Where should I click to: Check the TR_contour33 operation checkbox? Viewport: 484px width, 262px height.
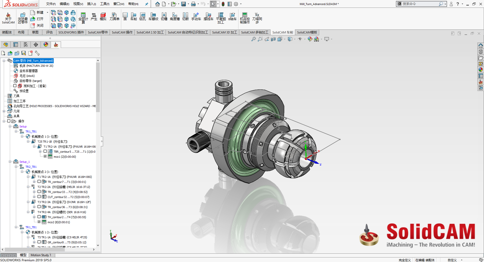tap(39, 192)
